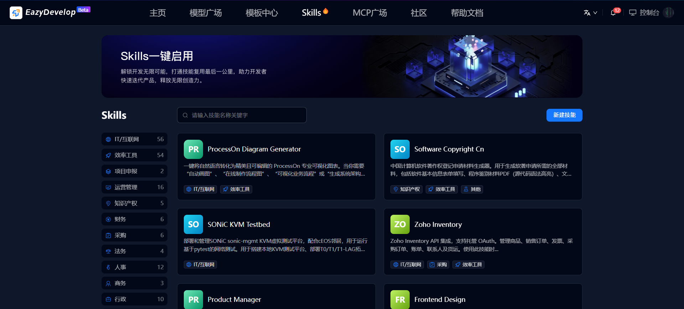The width and height of the screenshot is (684, 309).
Task: Click the user avatar icon
Action: [668, 13]
